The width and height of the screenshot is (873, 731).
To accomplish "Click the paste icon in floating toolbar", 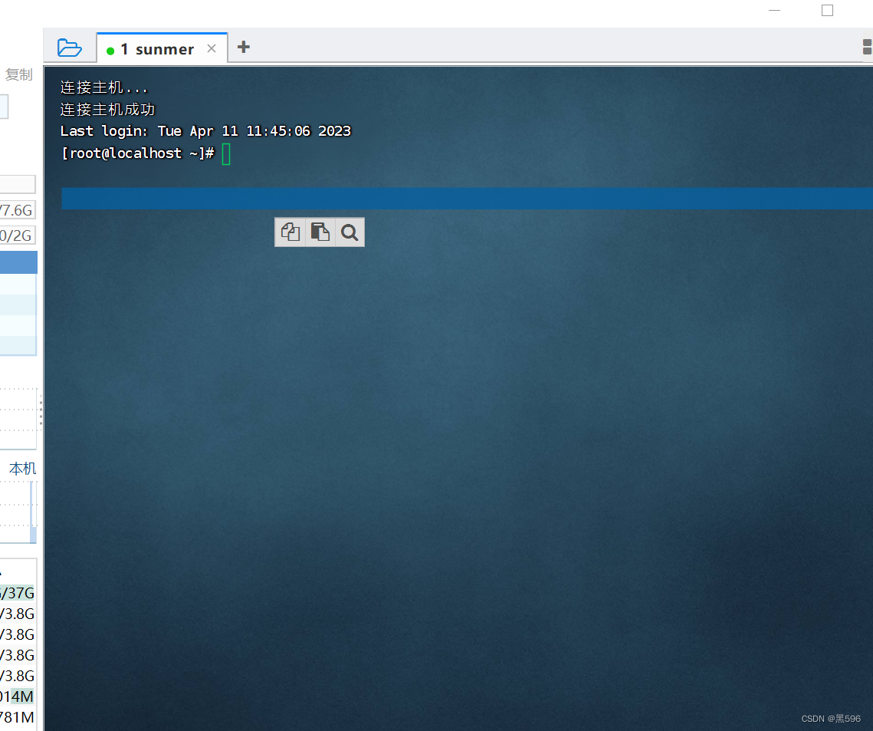I will tap(320, 232).
